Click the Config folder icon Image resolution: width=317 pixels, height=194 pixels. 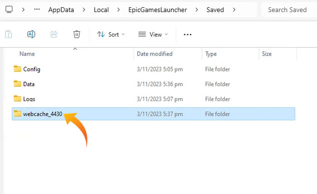coord(18,69)
